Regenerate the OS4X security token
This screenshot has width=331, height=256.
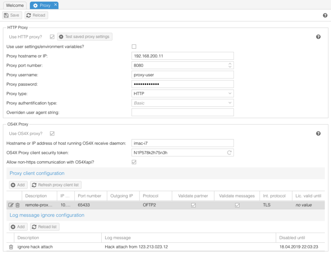[x=229, y=152]
